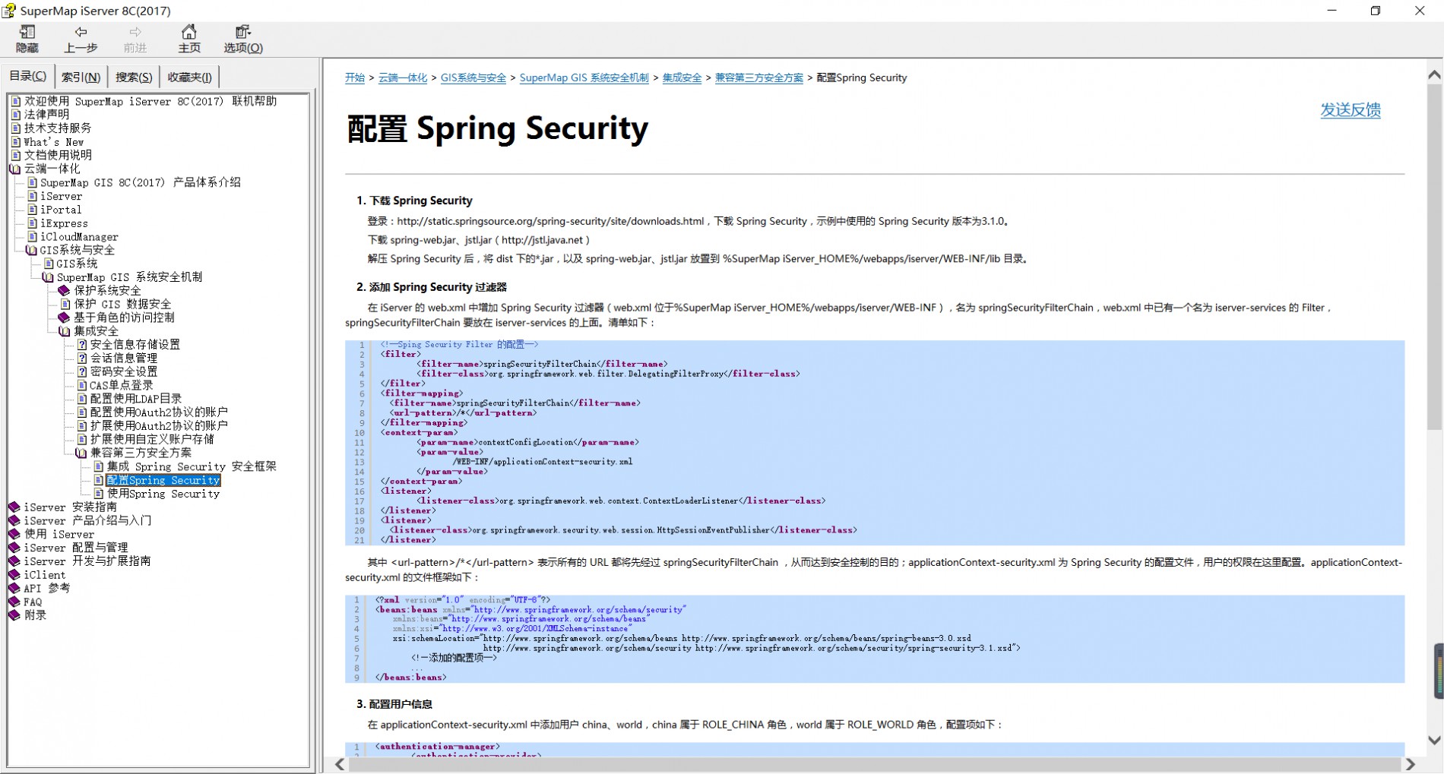1444x774 pixels.
Task: Open the 扩展使用OAuth2协议的账户 tree page
Action: 159,426
